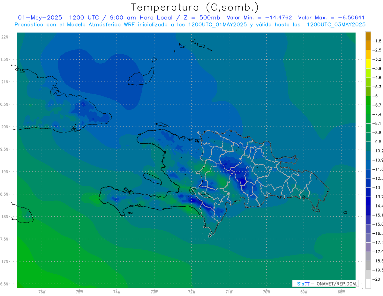Screen dimensions: 383x296
Task: Click Great Inagua island north of Haiti
Action: click(x=142, y=77)
